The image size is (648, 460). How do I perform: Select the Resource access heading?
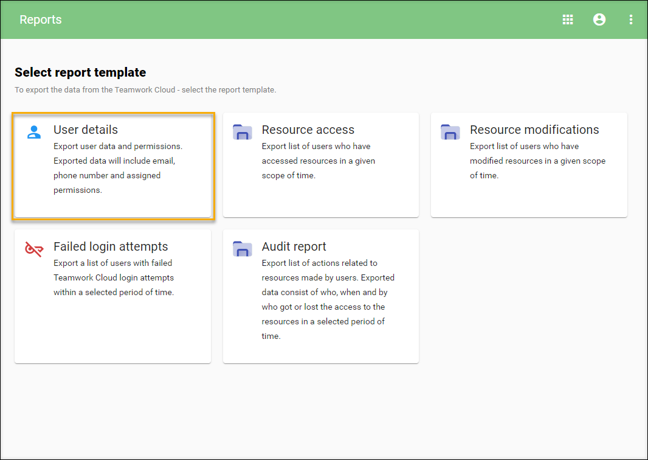(x=308, y=130)
